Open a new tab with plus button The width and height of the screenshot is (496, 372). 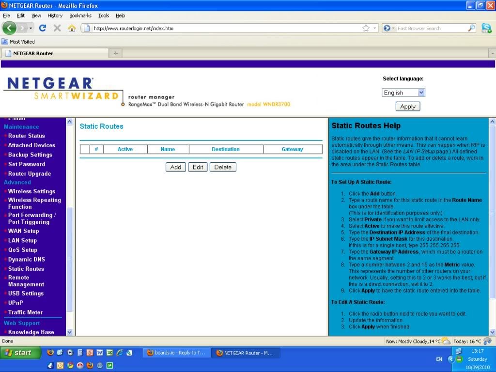[x=116, y=53]
